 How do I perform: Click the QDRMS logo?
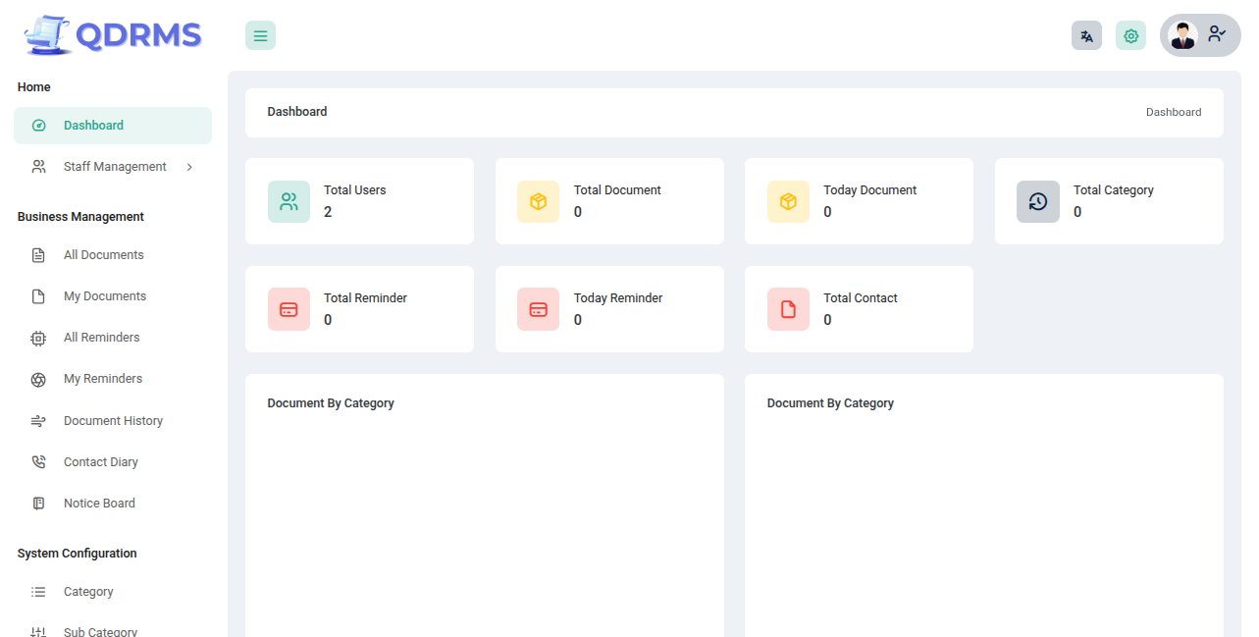tap(113, 36)
